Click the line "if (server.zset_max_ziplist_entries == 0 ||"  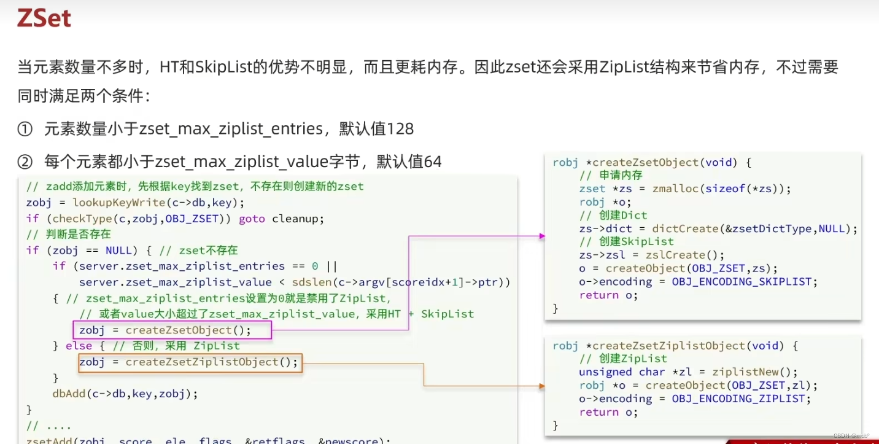pos(195,266)
